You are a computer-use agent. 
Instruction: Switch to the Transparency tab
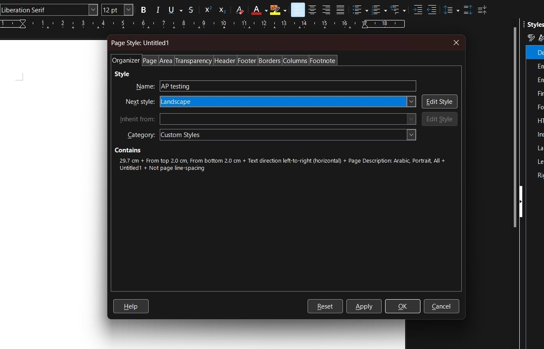[x=193, y=60]
